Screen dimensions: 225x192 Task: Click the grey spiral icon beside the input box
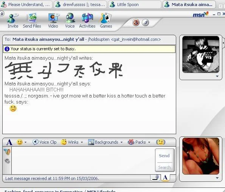pos(7,161)
